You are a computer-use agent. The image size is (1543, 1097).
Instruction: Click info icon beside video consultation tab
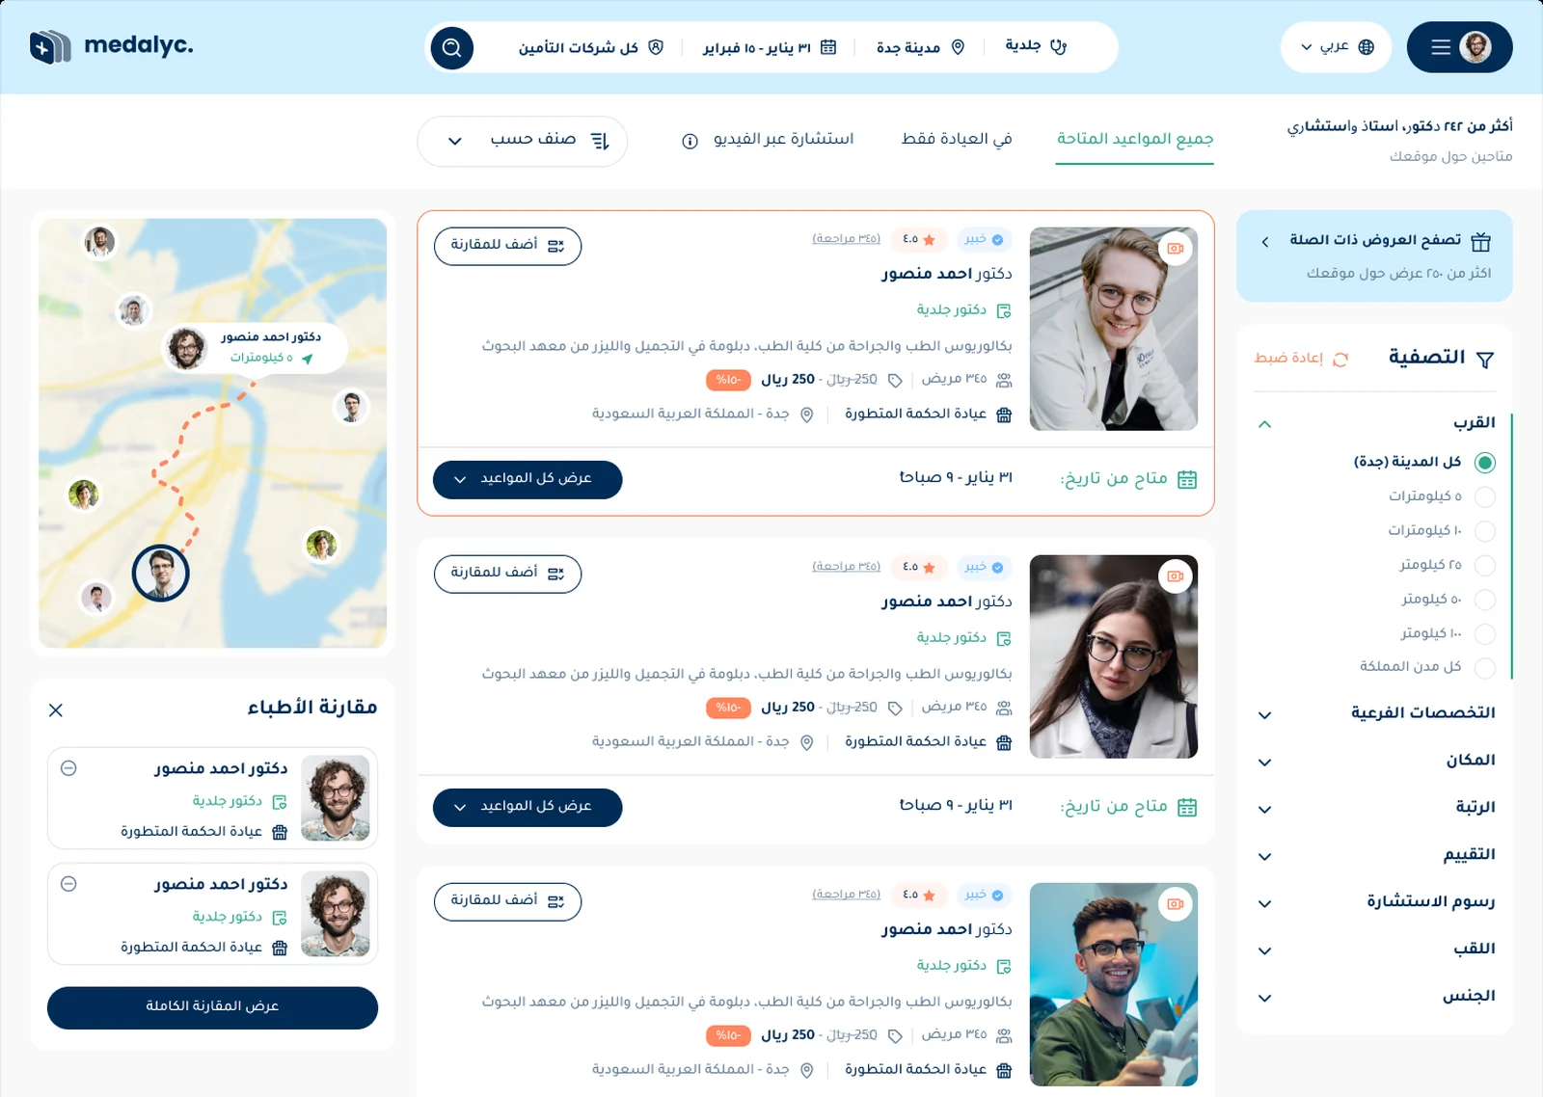[690, 142]
